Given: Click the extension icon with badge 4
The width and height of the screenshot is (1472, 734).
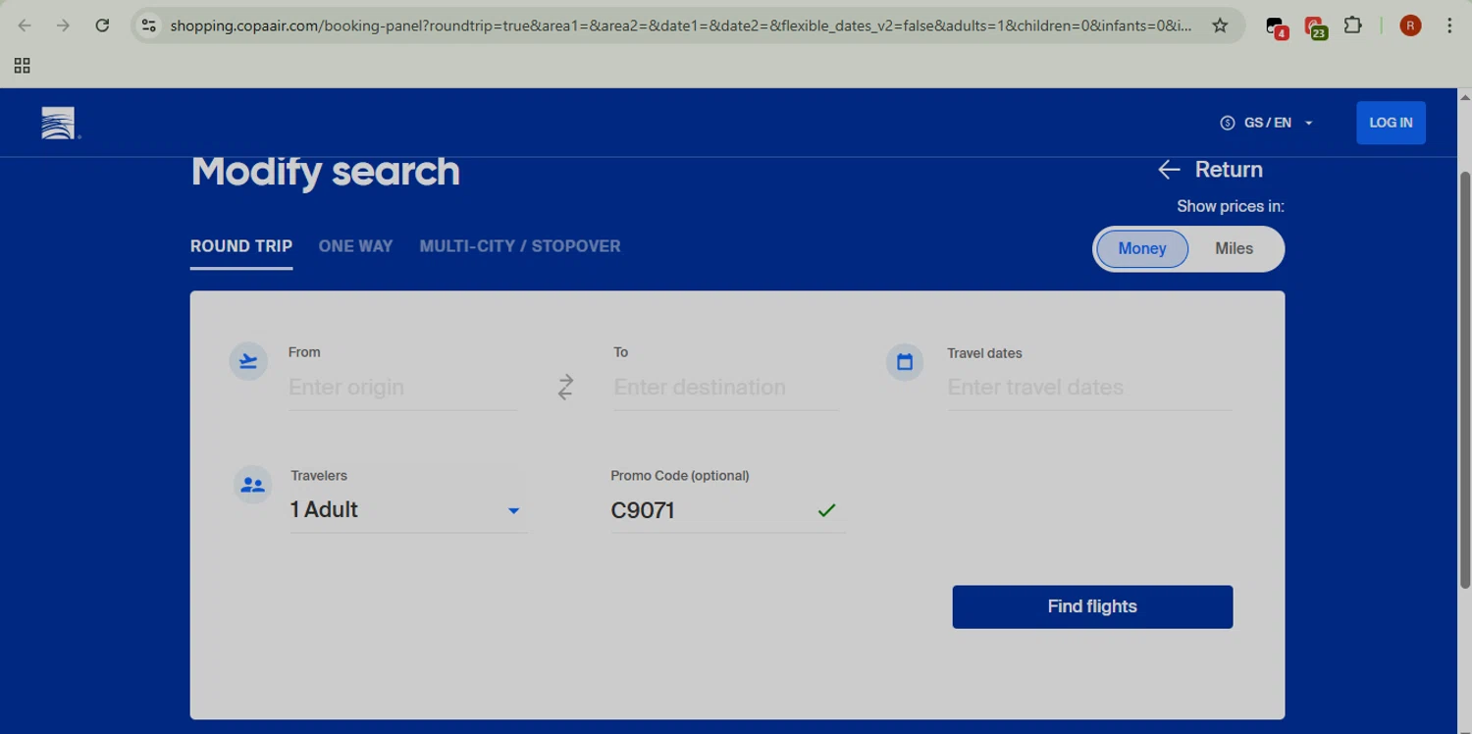Looking at the screenshot, I should click(x=1276, y=27).
